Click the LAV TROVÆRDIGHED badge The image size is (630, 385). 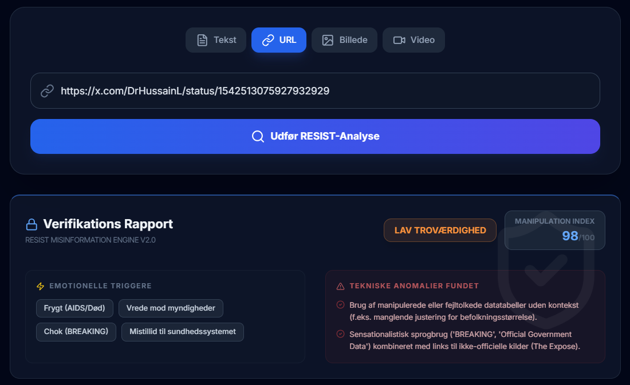point(440,231)
